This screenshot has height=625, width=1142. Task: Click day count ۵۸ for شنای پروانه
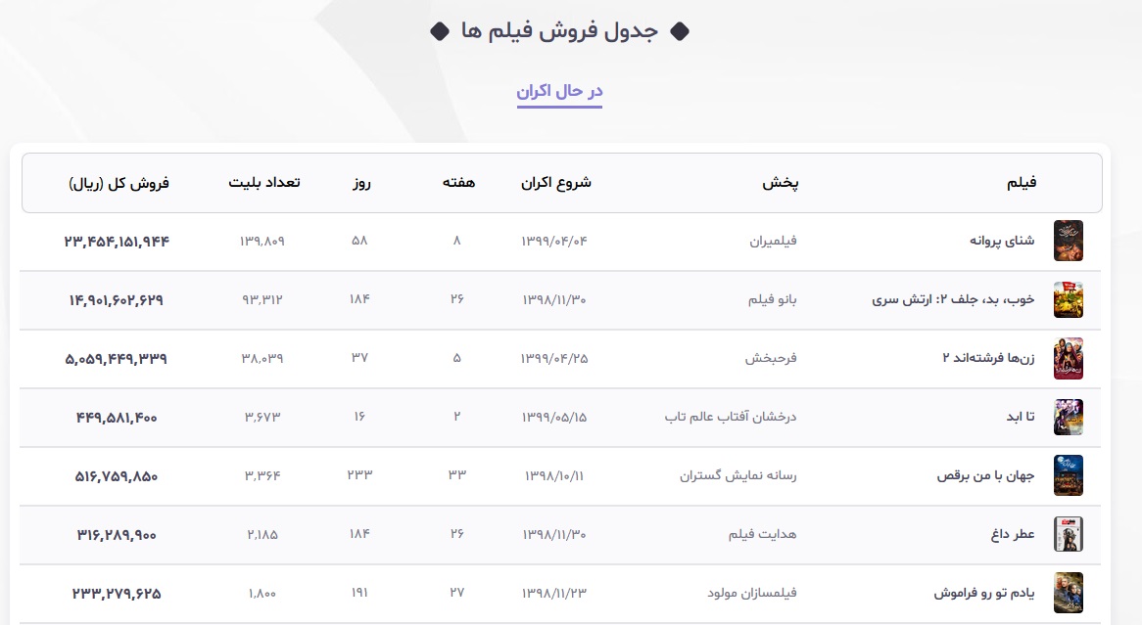[x=359, y=240]
